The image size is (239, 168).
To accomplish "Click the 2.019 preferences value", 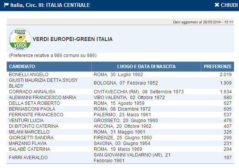I will pos(226,74).
